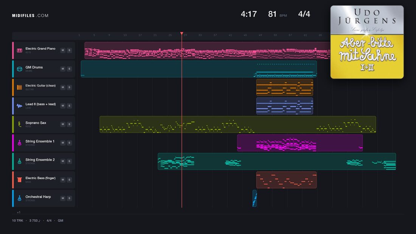Screen dimensions: 416x234
Task: Select the pink Electric Grand Piano clip
Action: pyautogui.click(x=207, y=50)
